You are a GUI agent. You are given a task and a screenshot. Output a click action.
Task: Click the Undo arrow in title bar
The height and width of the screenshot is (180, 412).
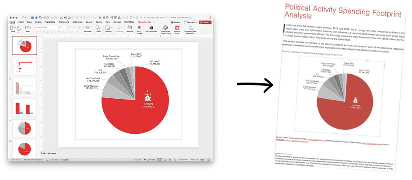[23, 18]
